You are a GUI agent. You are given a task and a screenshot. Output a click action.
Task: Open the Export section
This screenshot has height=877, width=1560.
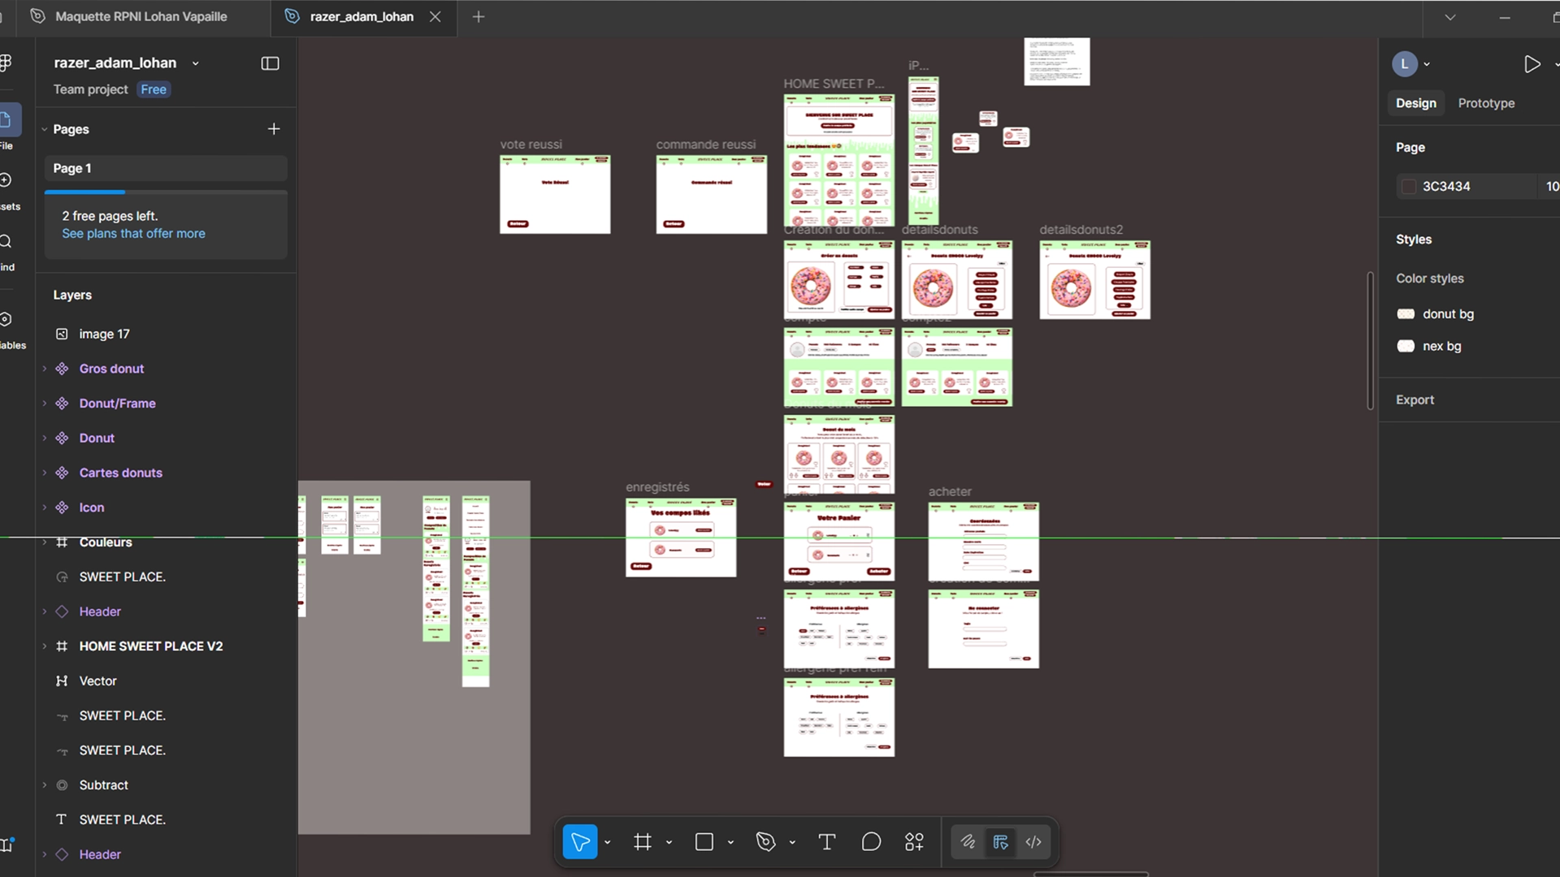(x=1415, y=400)
